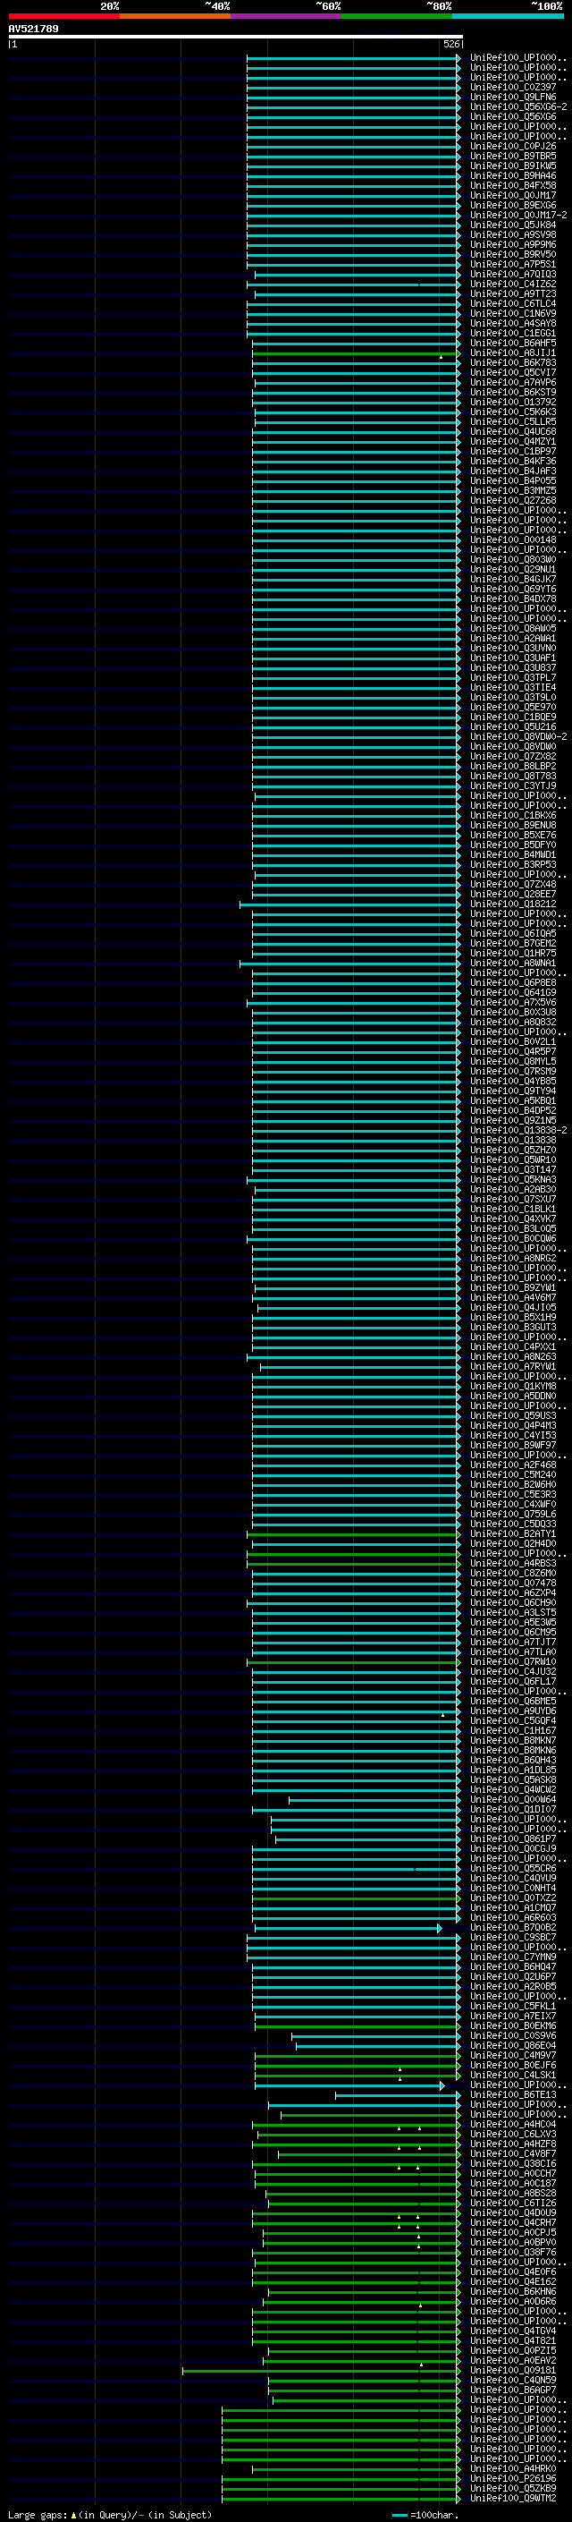Select hit UniRef100_O00148

tap(513, 539)
